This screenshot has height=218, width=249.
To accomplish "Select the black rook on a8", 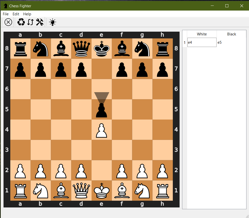I will [20, 49].
